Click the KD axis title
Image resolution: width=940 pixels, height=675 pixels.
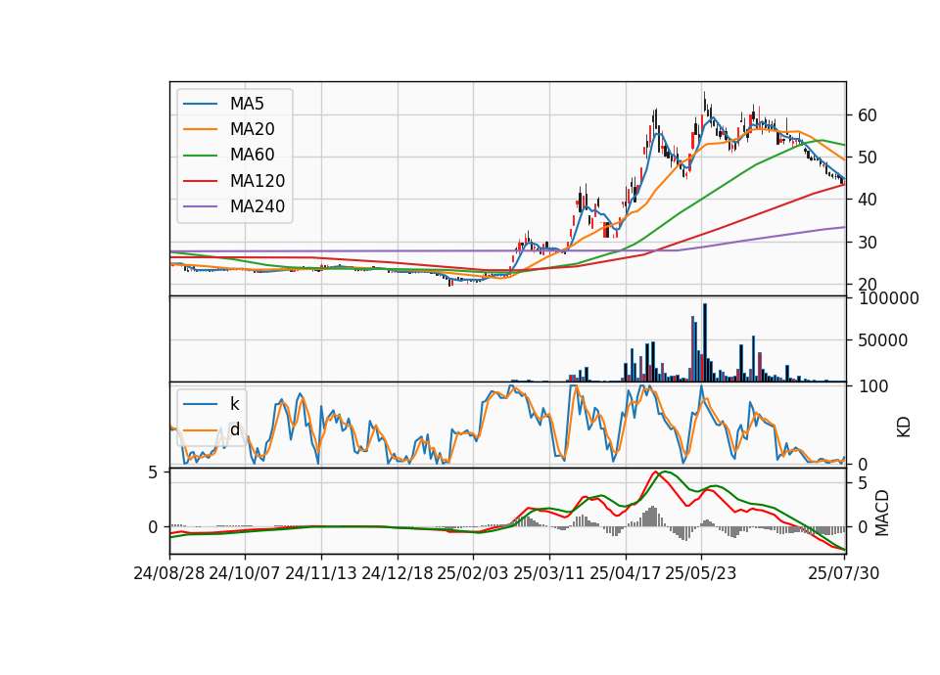(904, 427)
